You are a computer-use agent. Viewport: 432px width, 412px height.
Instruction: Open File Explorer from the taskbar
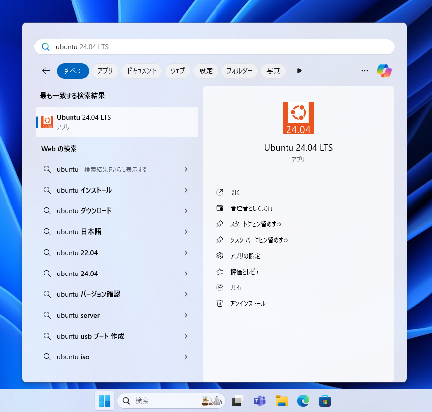click(281, 401)
